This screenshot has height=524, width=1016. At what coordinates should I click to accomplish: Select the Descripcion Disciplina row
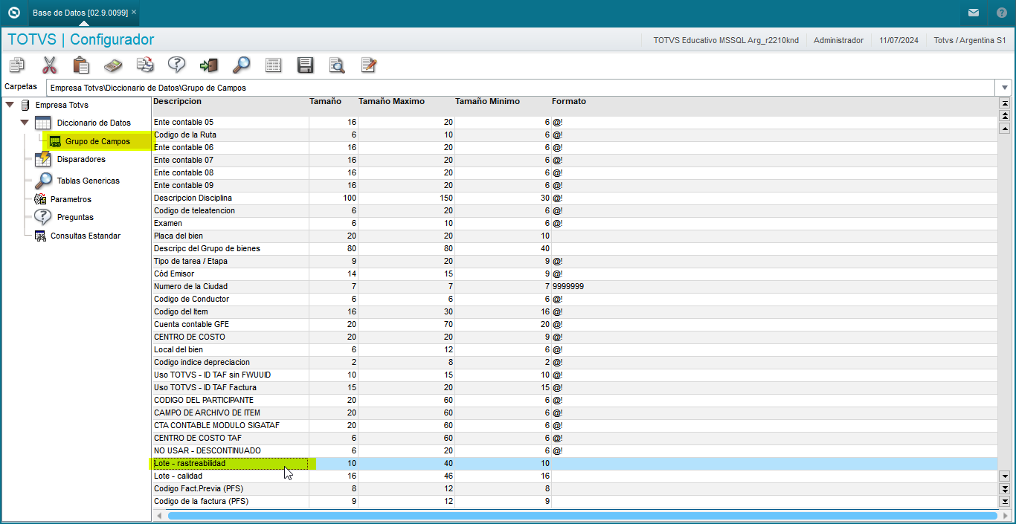click(575, 198)
